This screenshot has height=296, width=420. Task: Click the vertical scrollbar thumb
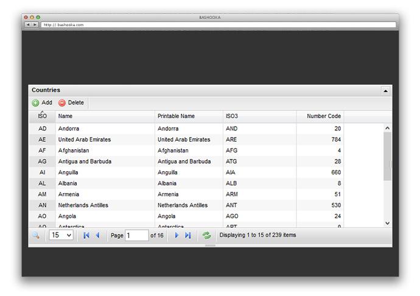(387, 157)
